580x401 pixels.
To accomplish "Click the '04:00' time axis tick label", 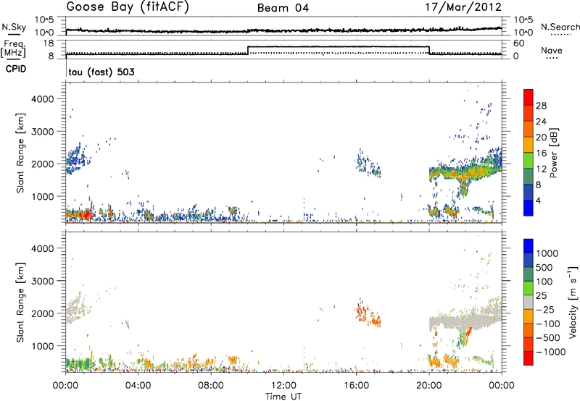I will 138,386.
